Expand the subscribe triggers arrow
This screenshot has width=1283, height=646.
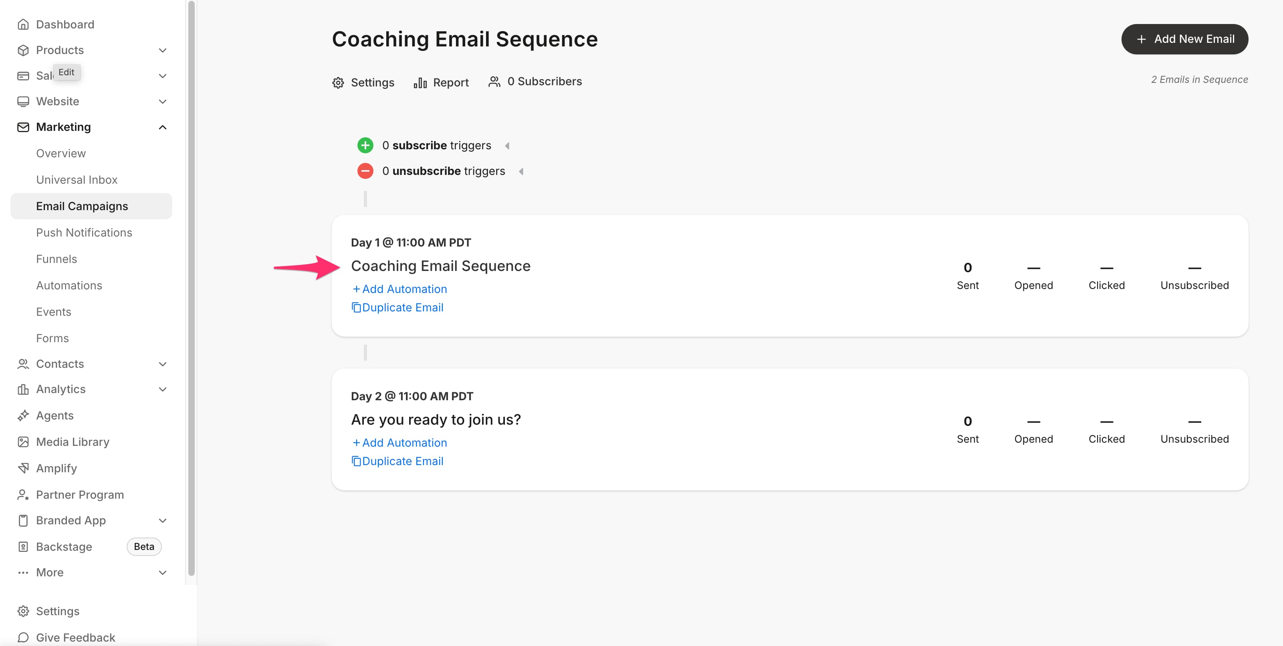coord(507,146)
